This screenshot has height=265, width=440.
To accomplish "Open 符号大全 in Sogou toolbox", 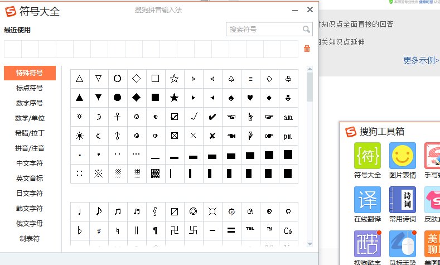I will click(368, 160).
